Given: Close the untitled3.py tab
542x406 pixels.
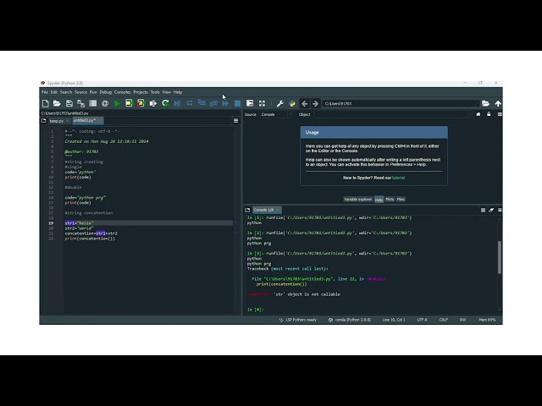Looking at the screenshot, I should (100, 120).
